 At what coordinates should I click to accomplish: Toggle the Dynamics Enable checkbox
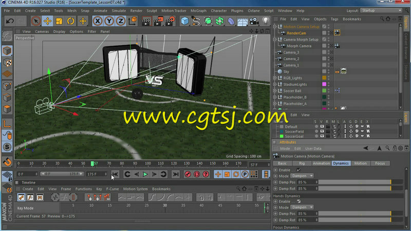298,170
